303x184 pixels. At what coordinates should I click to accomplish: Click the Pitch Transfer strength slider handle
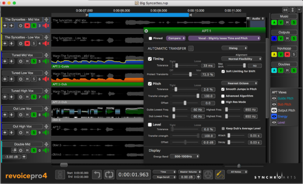[x=198, y=96]
